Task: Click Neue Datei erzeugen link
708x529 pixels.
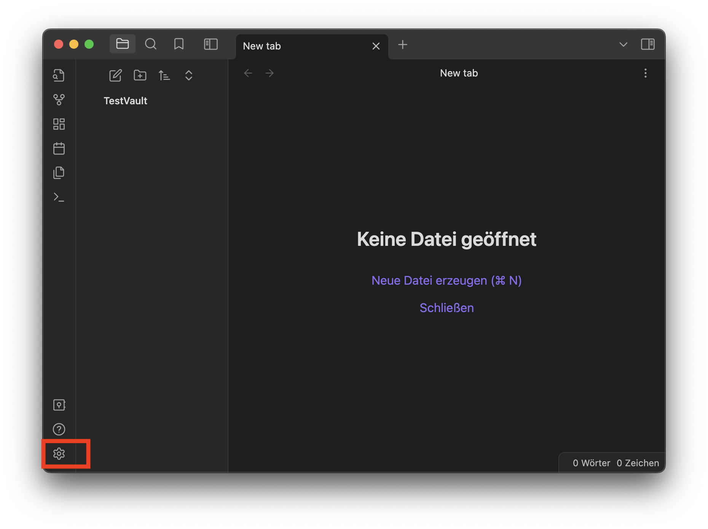Action: [446, 280]
